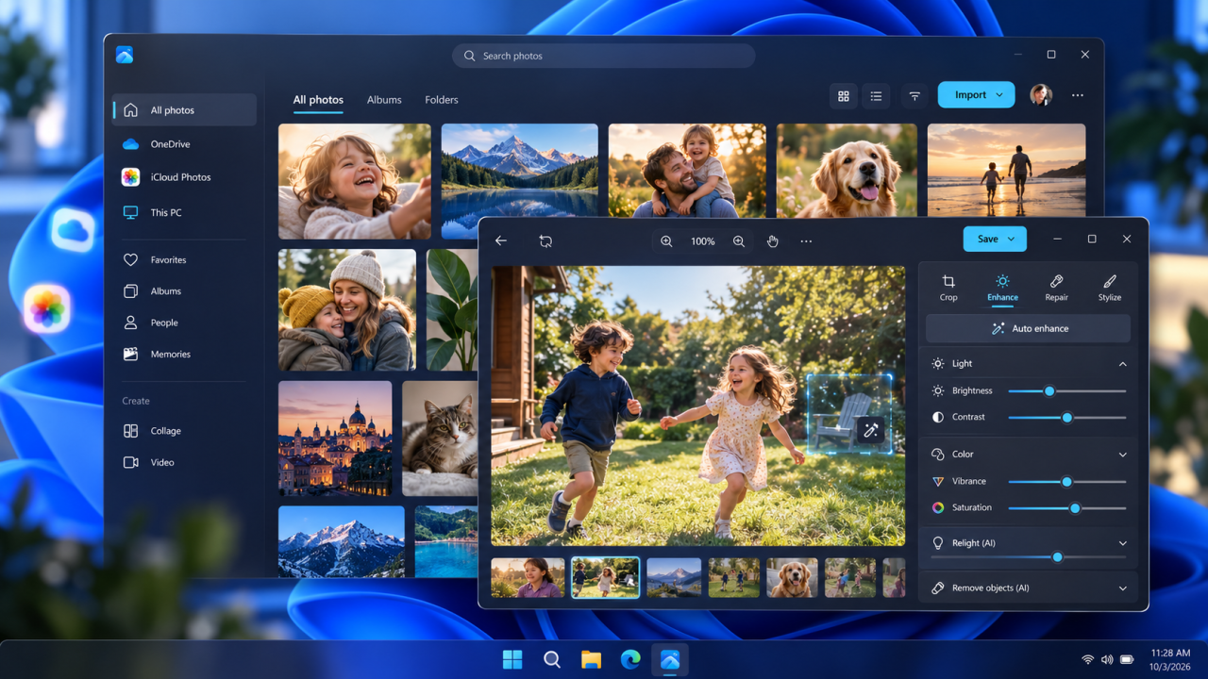
Task: Open the Photos window more options menu
Action: 1078,95
